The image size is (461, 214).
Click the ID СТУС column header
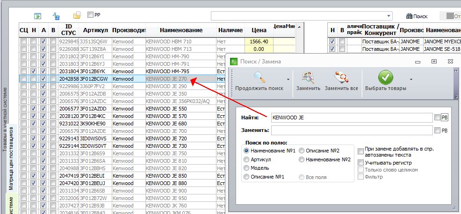69,30
